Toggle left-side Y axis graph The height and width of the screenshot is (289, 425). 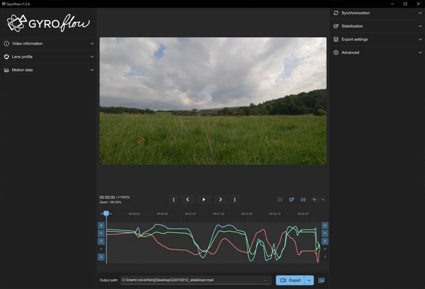coord(101,233)
